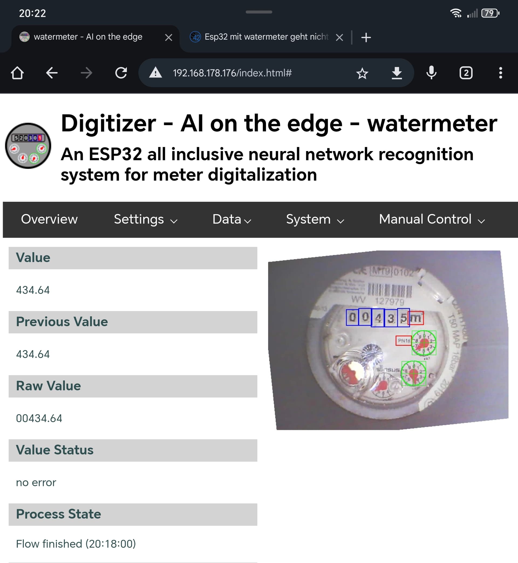Open the tab switcher showing 2 tabs
518x563 pixels.
click(x=466, y=73)
